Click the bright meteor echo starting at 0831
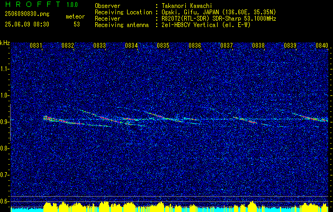 pyautogui.click(x=64, y=120)
